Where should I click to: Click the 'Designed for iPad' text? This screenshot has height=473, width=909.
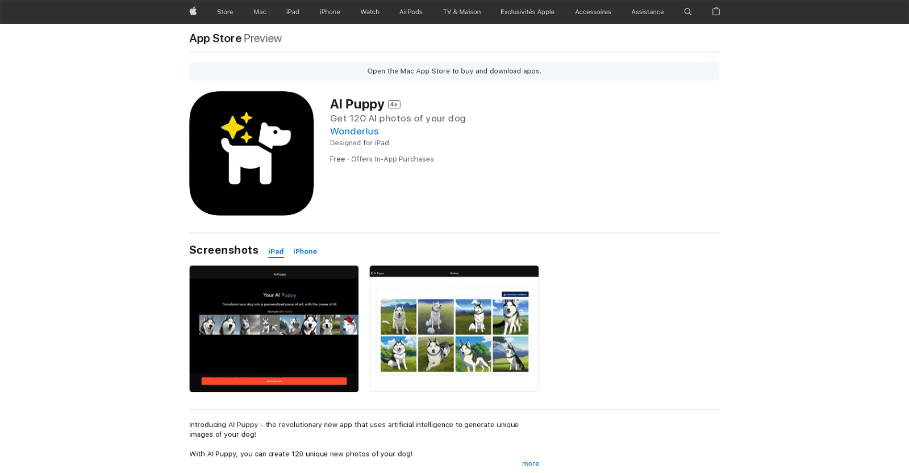click(x=360, y=143)
